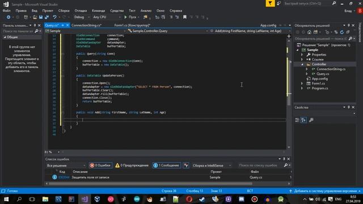Open the Сборка menu
This screenshot has width=363, height=204.
tap(64, 11)
